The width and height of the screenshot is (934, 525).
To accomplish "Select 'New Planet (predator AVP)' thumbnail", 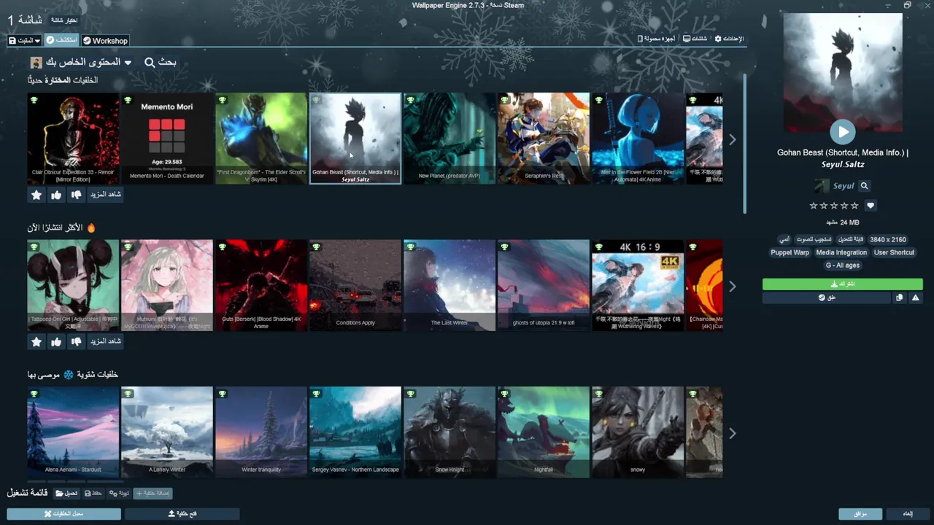I will pos(449,139).
